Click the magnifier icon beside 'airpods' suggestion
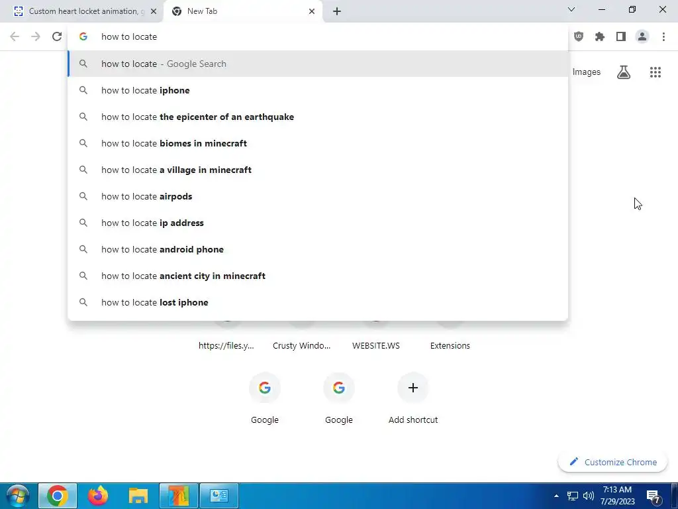The image size is (678, 509). coord(83,196)
